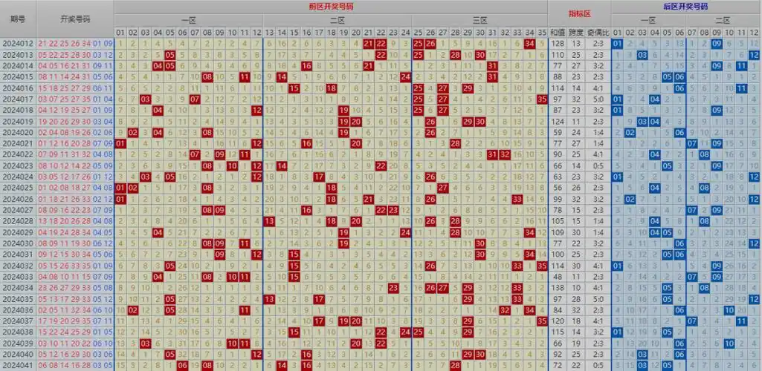Select the 指标区 section header

tap(579, 13)
